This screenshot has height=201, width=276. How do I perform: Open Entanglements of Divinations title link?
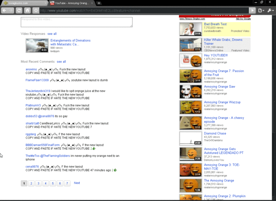click(70, 42)
